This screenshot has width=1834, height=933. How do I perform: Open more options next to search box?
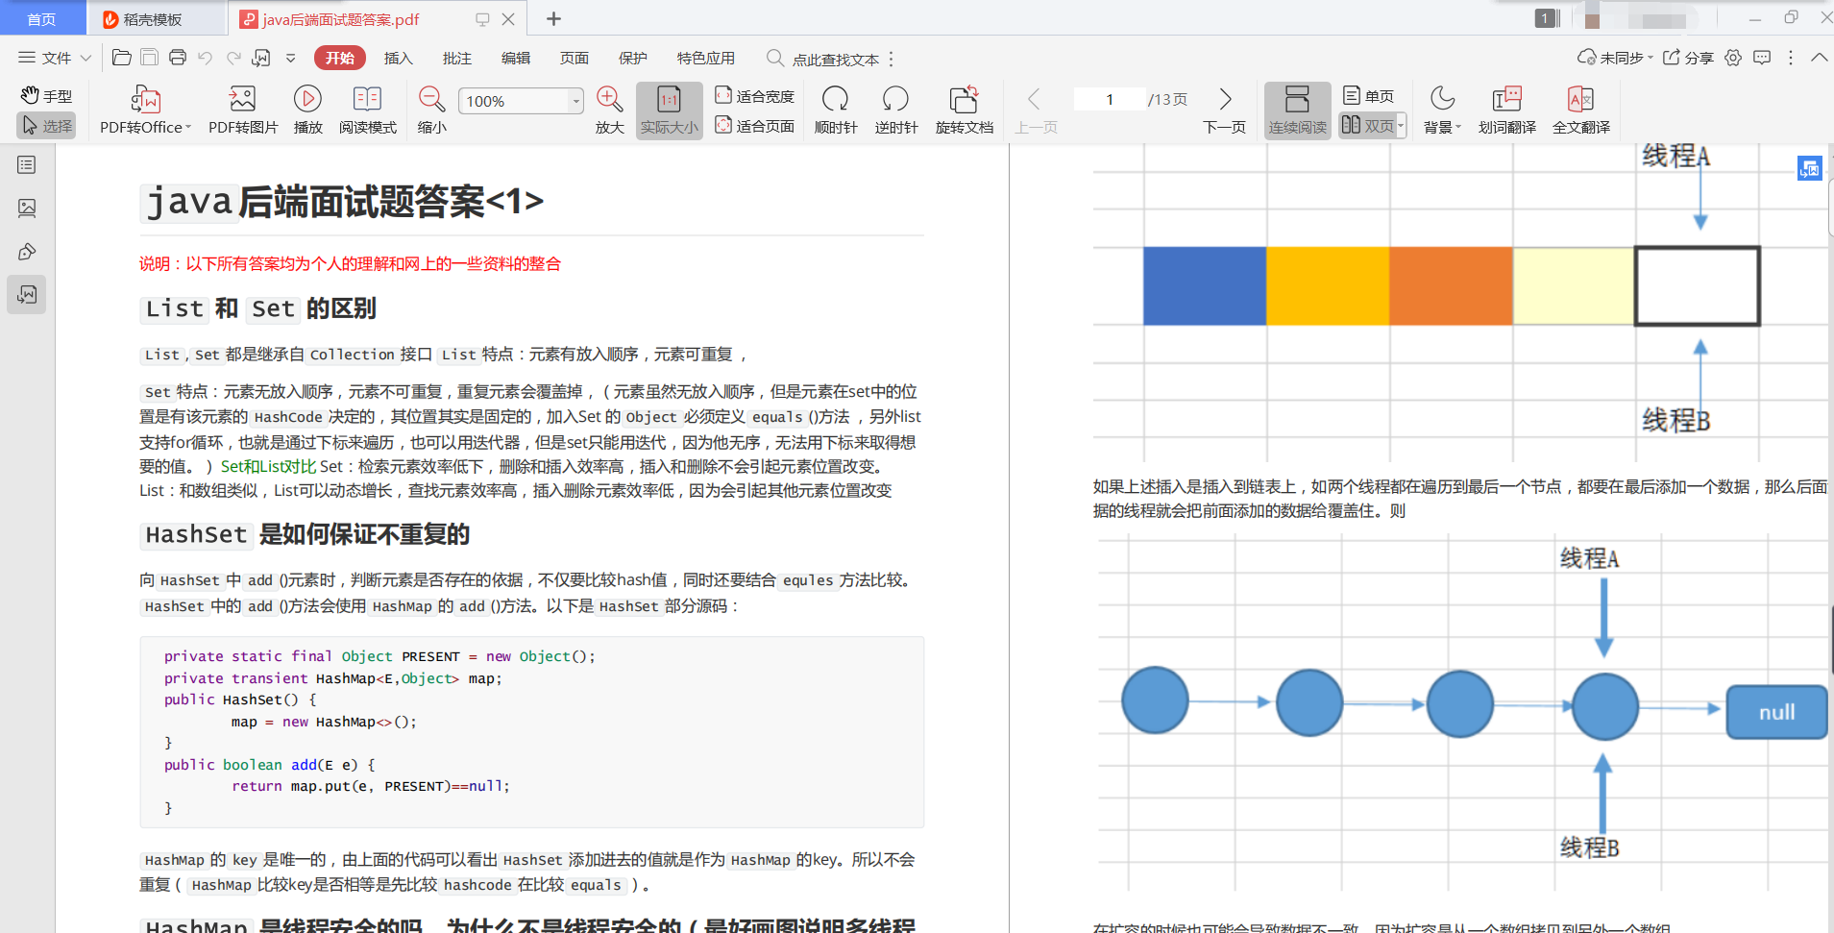(892, 59)
